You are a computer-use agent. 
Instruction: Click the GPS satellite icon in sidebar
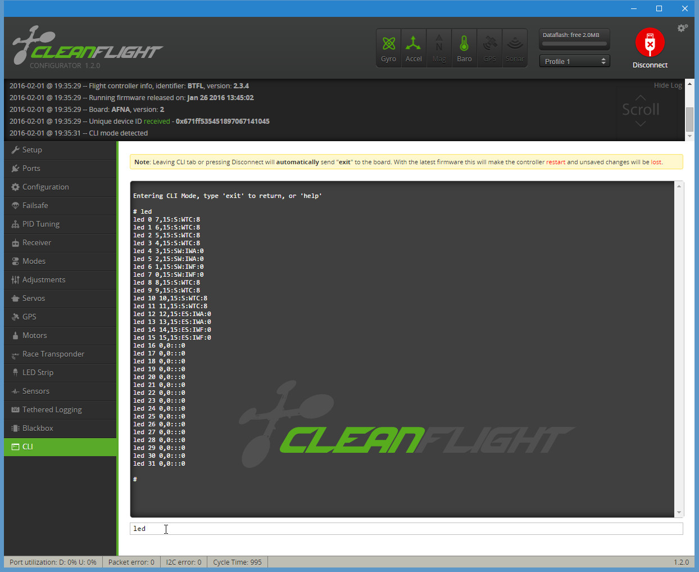coord(15,317)
